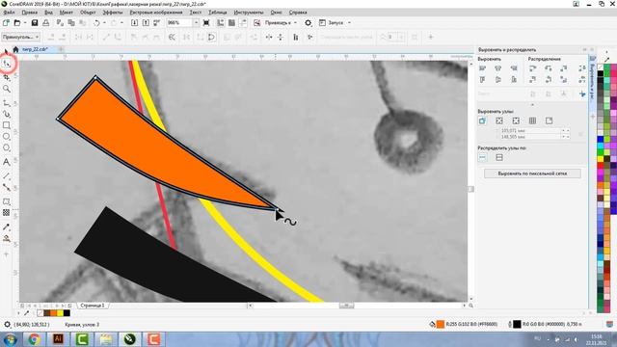Select the Страница 1 page tab

(x=93, y=306)
